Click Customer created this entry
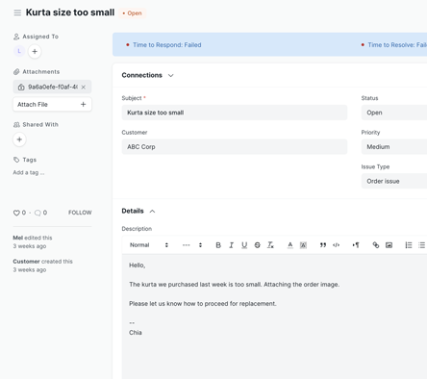The height and width of the screenshot is (379, 427). point(42,265)
